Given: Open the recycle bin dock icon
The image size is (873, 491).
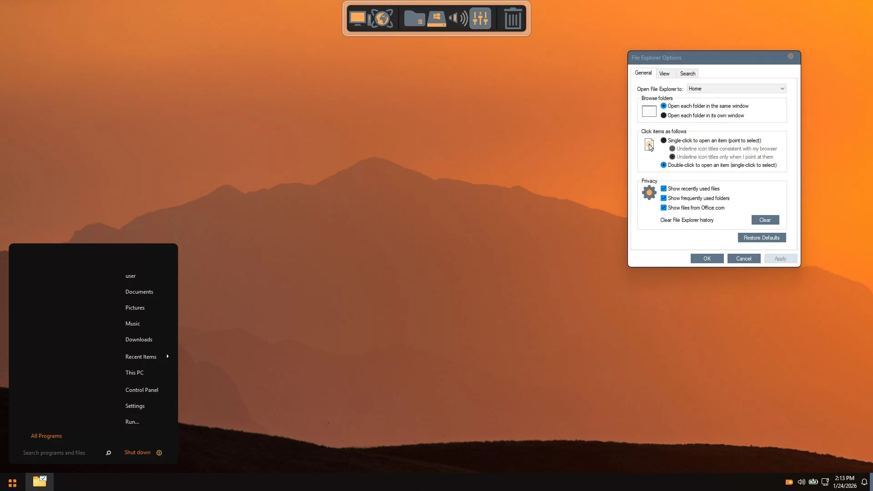Looking at the screenshot, I should point(512,19).
